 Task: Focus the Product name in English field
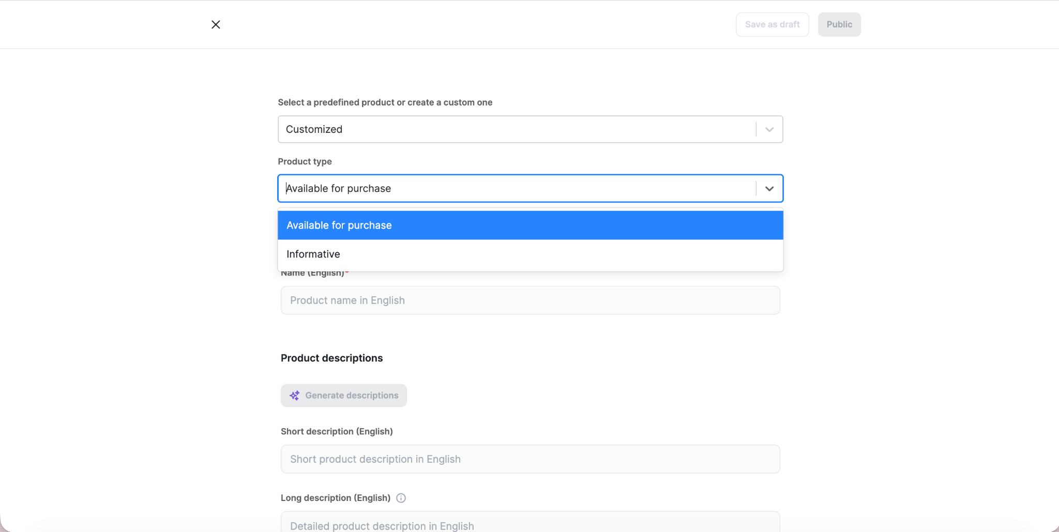(x=530, y=300)
